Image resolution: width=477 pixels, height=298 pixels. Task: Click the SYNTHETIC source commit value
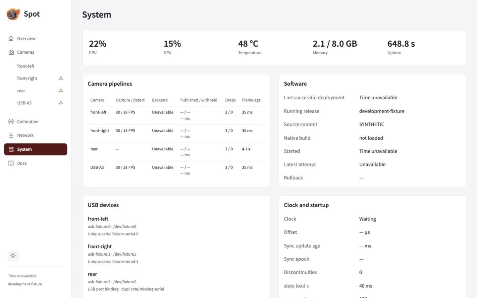click(x=372, y=124)
